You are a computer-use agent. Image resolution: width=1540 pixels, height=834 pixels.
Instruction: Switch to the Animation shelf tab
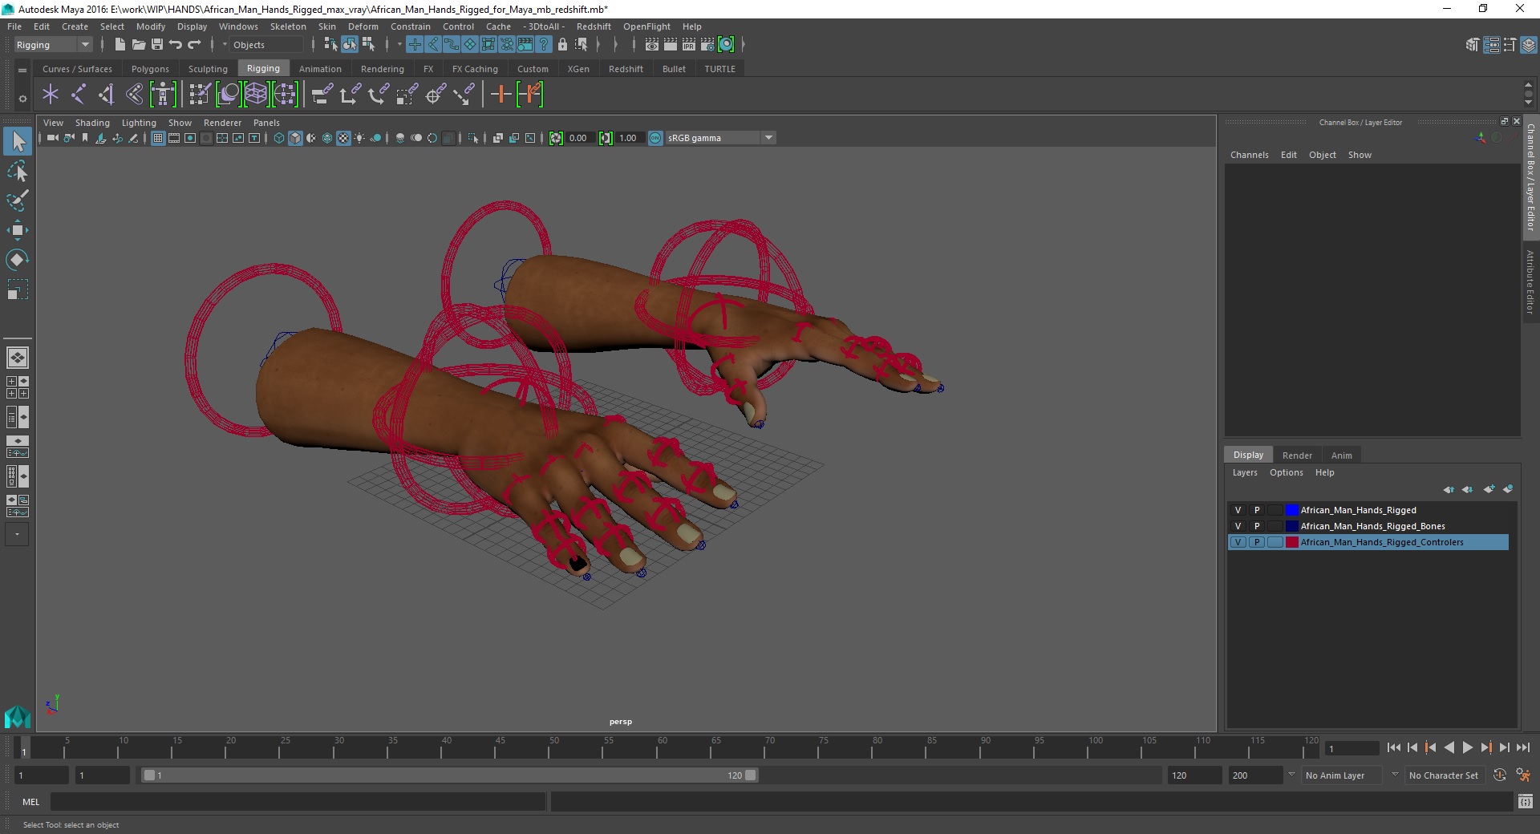pyautogui.click(x=320, y=69)
